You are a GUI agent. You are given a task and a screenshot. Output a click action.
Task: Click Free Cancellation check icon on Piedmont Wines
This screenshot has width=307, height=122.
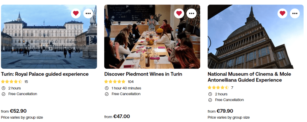point(107,94)
